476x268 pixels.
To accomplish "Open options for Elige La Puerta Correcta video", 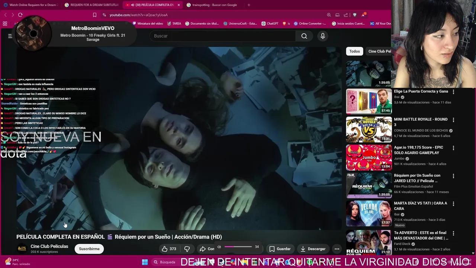I will (453, 92).
